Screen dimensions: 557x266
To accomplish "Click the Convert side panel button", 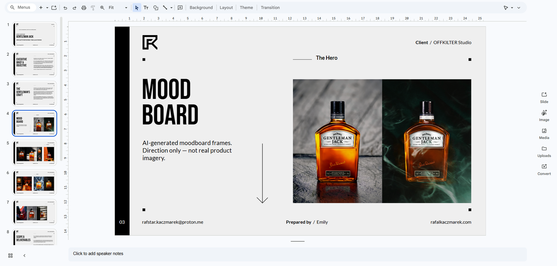I will pos(544,170).
